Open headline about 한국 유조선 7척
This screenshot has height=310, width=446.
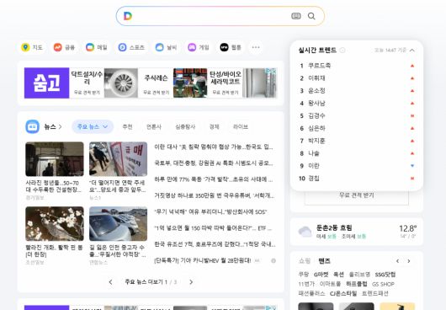[x=215, y=244]
